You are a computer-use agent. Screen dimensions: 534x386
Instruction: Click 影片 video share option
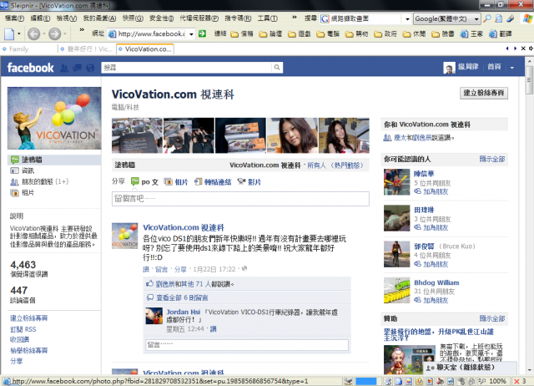click(x=249, y=182)
